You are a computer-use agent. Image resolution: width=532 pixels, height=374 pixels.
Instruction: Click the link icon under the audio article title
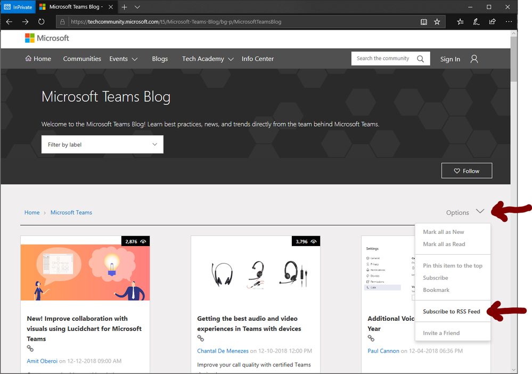(201, 338)
